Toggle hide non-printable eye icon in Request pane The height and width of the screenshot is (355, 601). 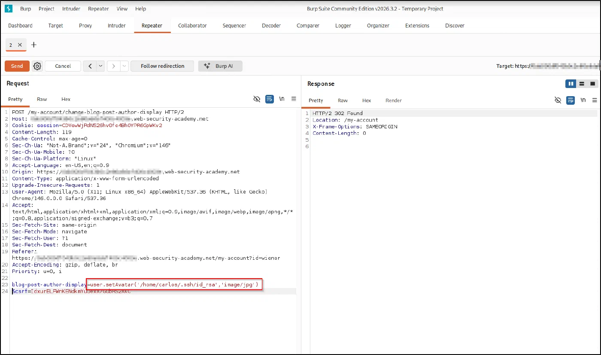tap(257, 99)
